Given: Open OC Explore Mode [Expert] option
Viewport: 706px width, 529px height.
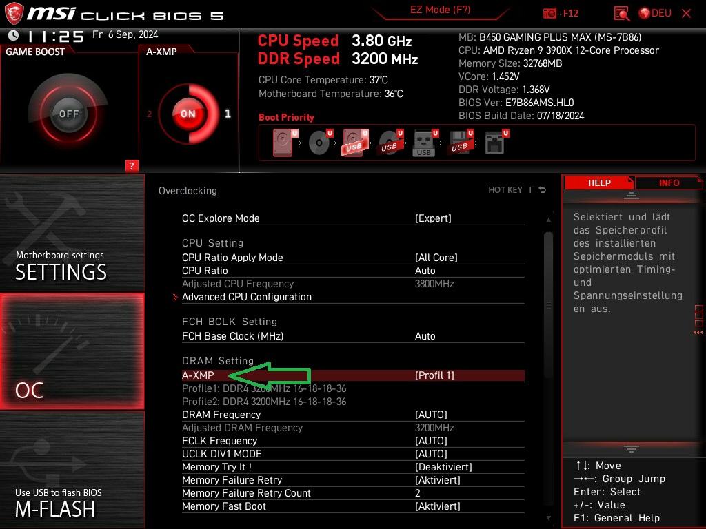Looking at the screenshot, I should [353, 218].
